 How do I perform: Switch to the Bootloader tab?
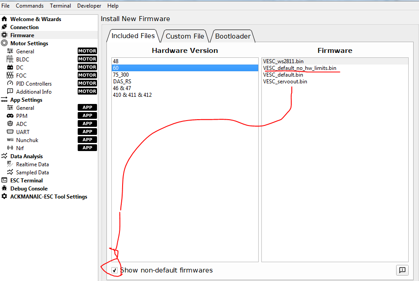tap(233, 36)
